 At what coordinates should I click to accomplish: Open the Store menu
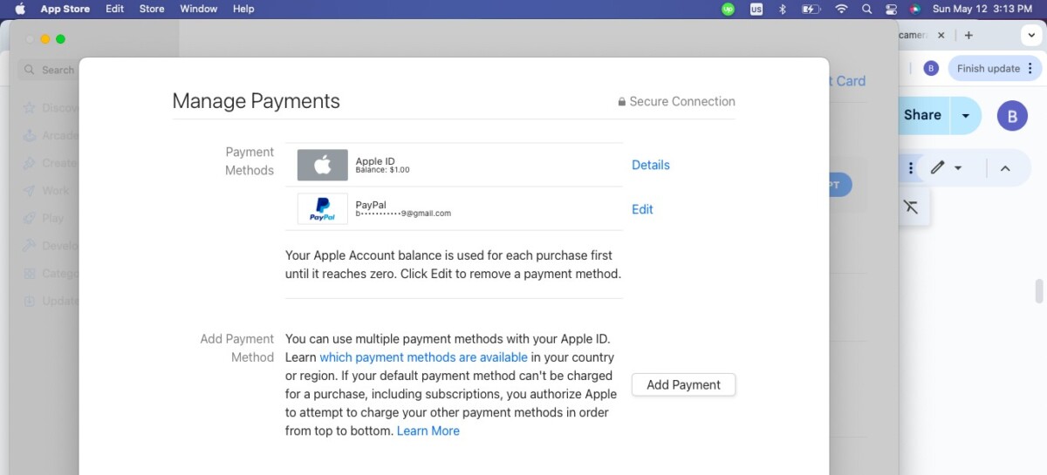(152, 9)
